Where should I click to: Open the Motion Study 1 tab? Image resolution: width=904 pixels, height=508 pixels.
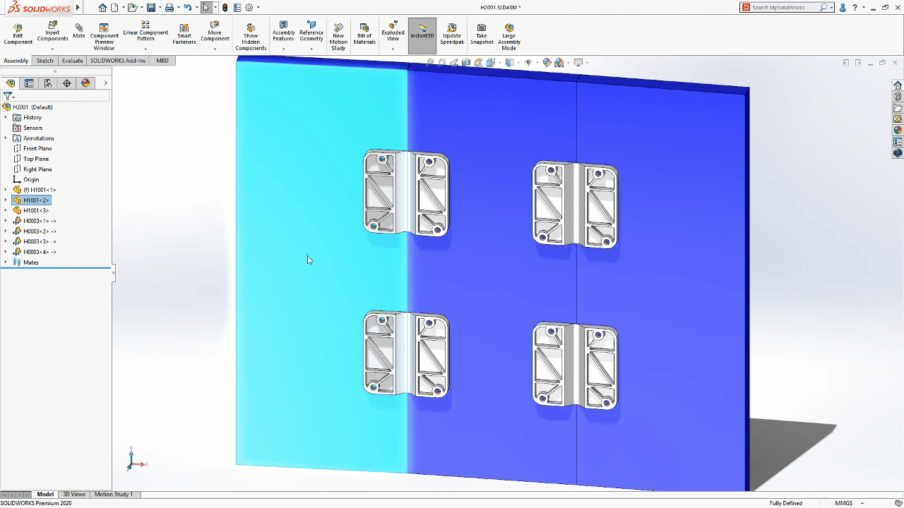tap(113, 495)
